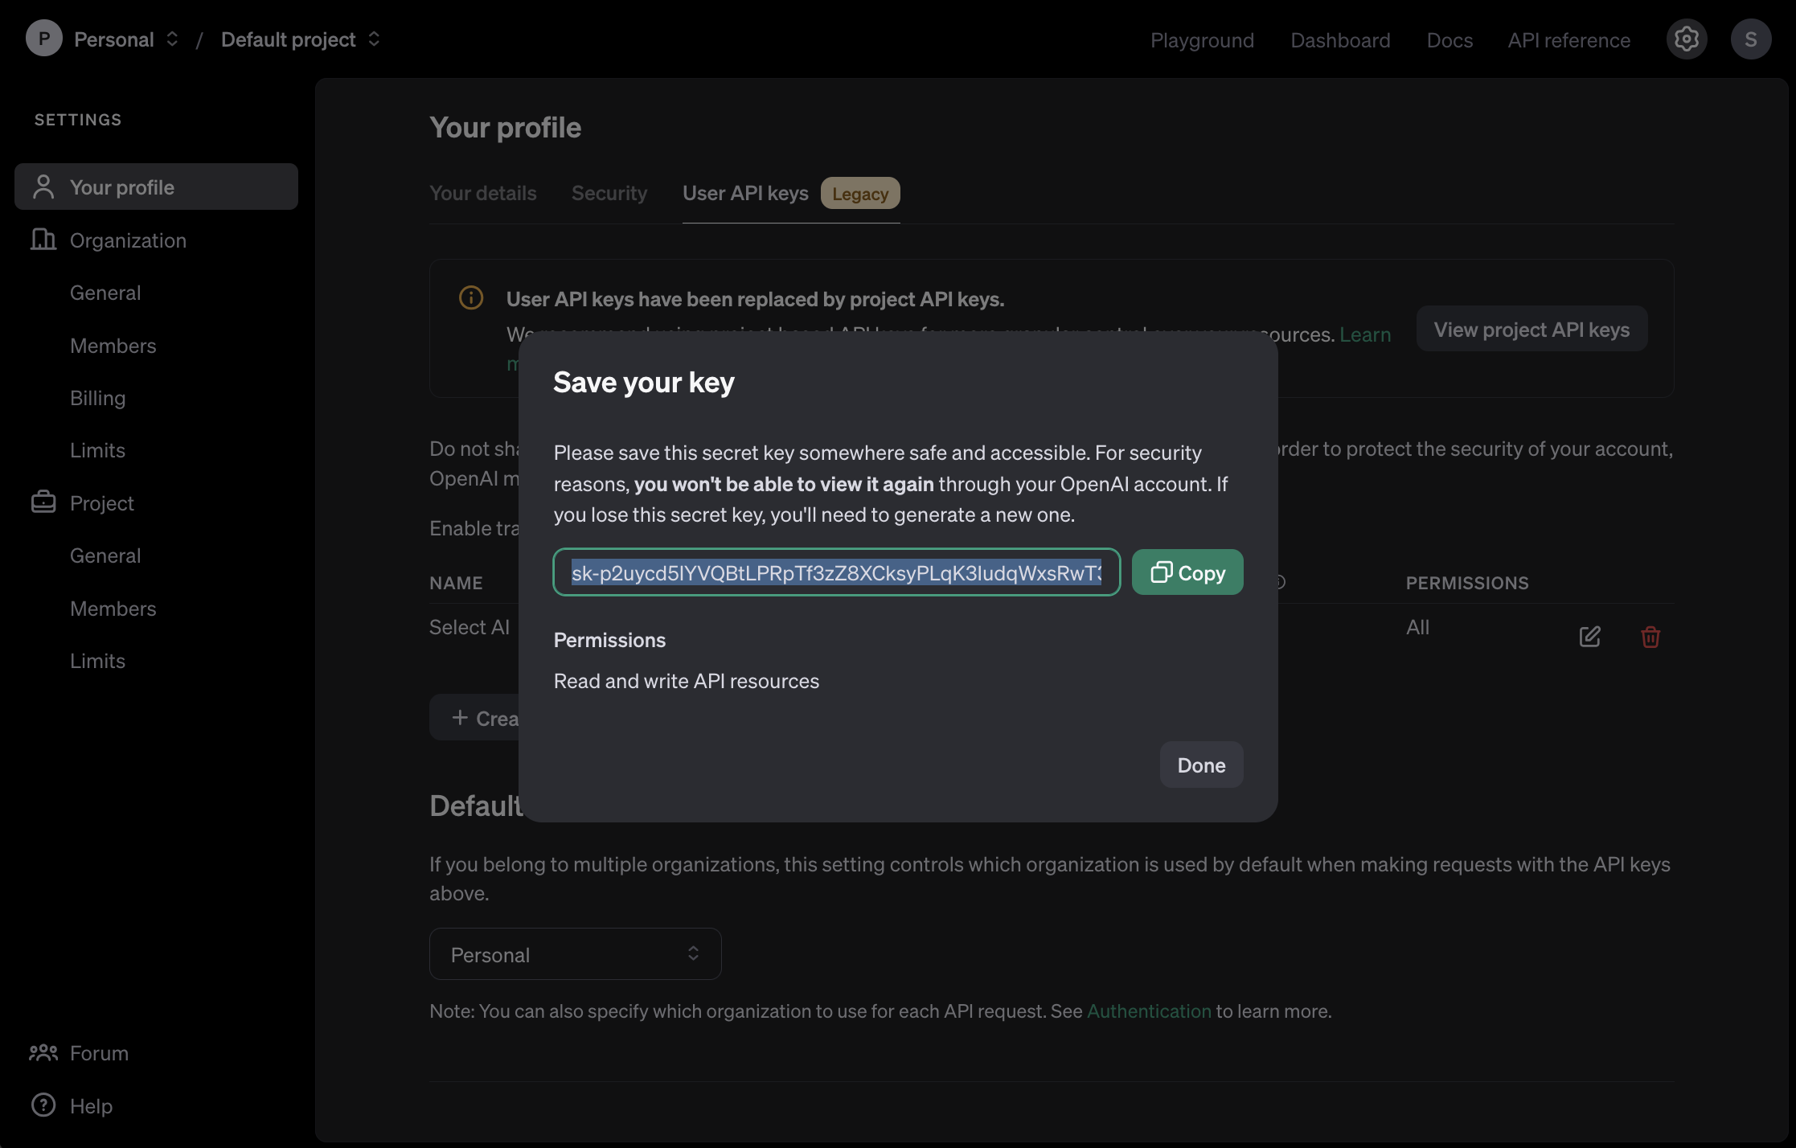Open the Forum link in sidebar
Screen dimensions: 1796x1148
98,1053
